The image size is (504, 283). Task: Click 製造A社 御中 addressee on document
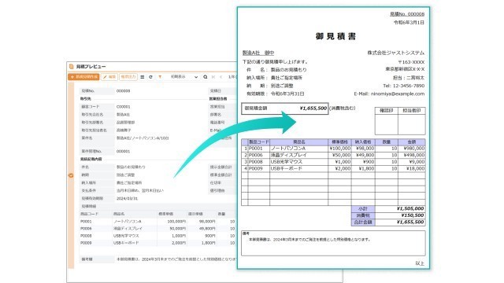(258, 53)
